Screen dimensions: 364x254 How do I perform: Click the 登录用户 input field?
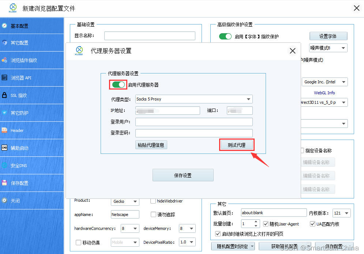click(x=194, y=121)
